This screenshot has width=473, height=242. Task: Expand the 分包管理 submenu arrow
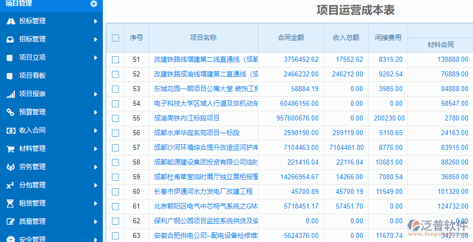[x=95, y=185]
